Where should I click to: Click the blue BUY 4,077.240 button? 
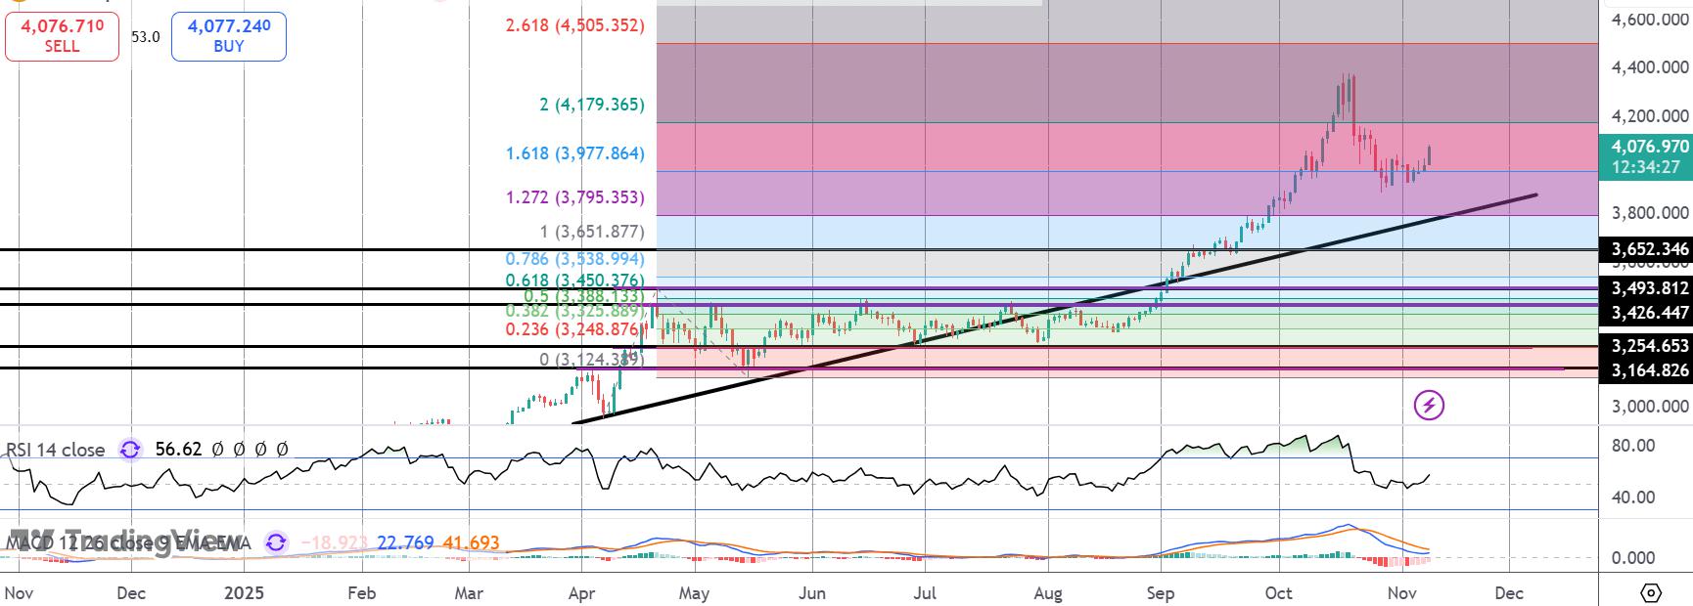[228, 36]
